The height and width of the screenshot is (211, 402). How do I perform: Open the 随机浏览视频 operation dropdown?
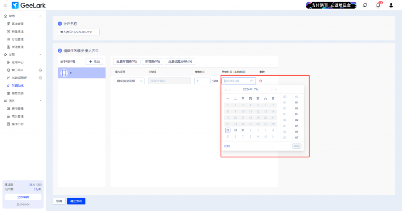[x=130, y=81]
